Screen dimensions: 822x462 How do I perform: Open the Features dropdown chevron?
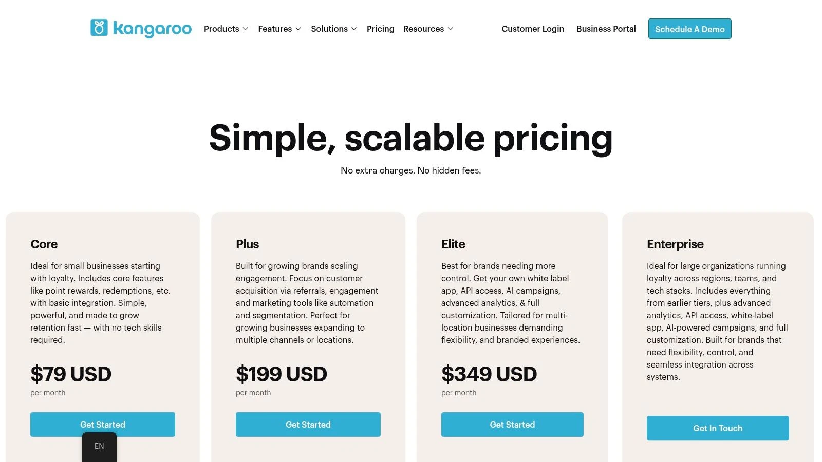pos(298,29)
